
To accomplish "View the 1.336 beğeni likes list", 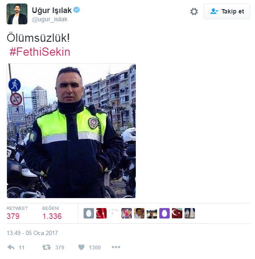I will pos(52,213).
